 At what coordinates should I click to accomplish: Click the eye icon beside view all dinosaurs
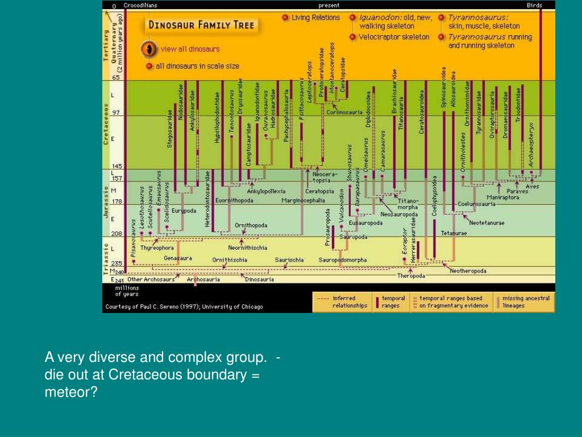[149, 49]
